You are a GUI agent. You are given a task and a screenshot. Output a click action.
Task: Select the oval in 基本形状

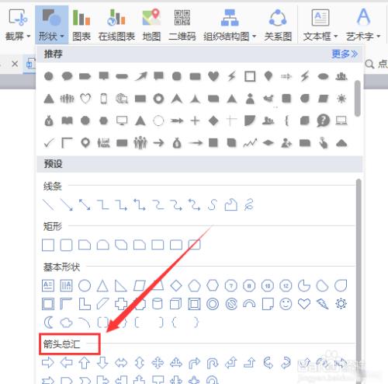pyautogui.click(x=85, y=285)
